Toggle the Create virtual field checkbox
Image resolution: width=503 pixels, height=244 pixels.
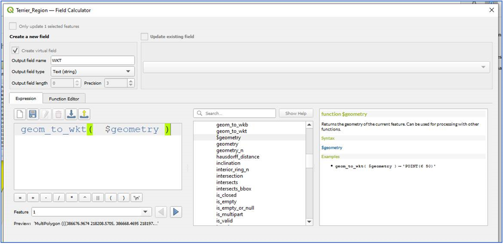tap(15, 50)
